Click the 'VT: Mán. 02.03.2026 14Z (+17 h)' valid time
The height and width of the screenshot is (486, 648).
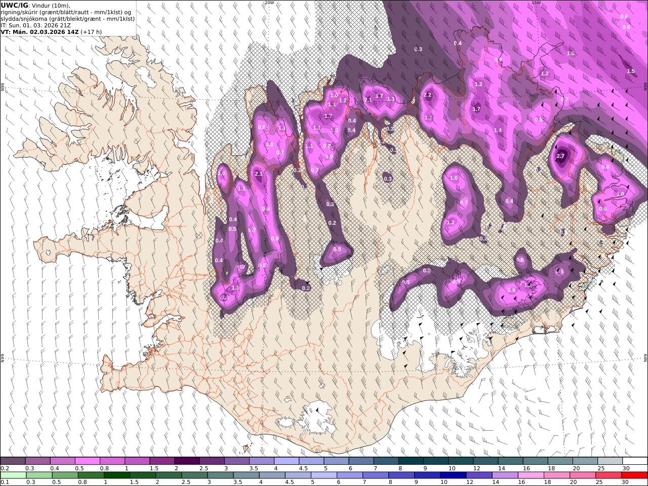(x=51, y=31)
